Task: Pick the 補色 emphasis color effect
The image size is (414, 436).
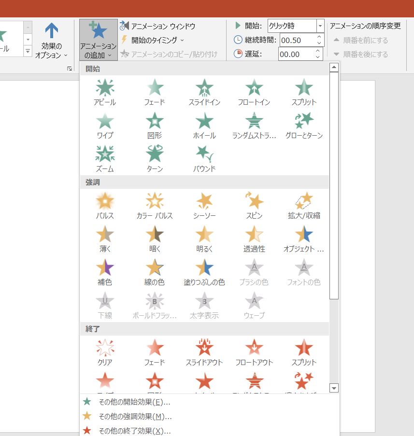Action: tap(105, 272)
